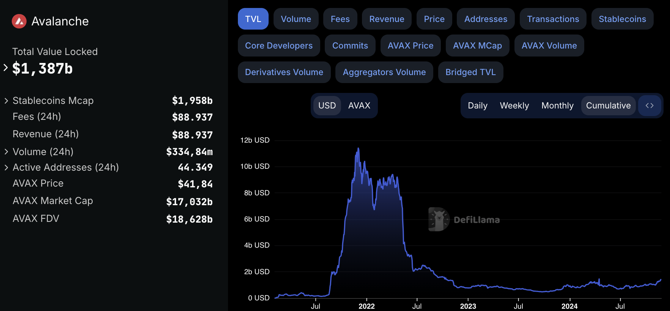Toggle the Core Developers chart metric
The image size is (670, 311).
coord(279,46)
